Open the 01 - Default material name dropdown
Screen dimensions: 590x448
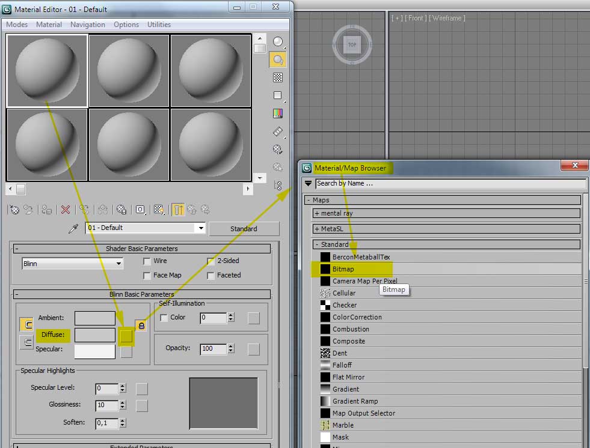[201, 228]
